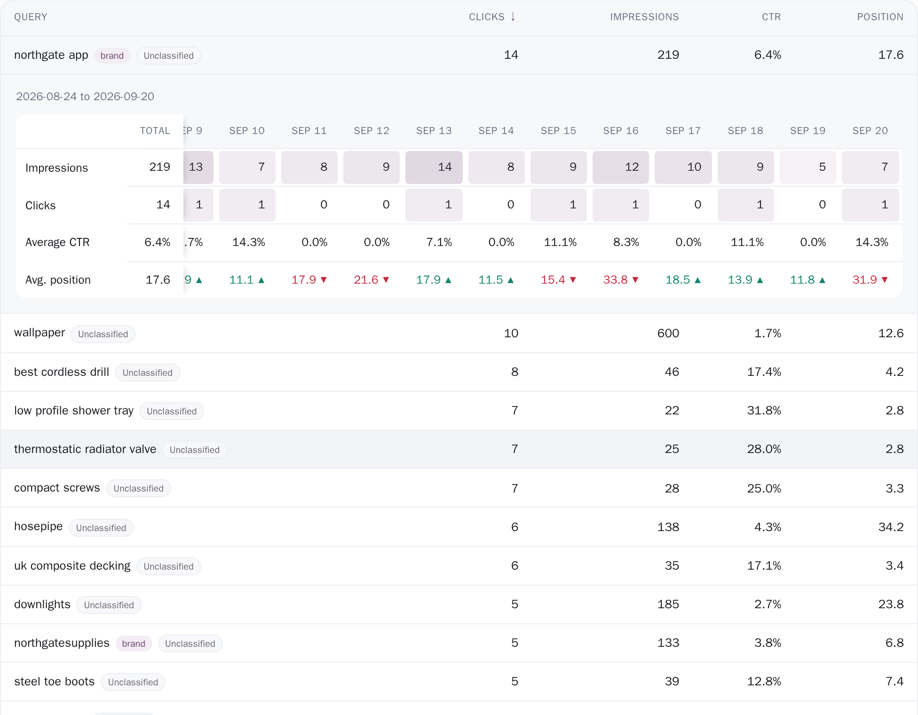
Task: Click the Unclassified tag on wallpaper
Action: (103, 334)
